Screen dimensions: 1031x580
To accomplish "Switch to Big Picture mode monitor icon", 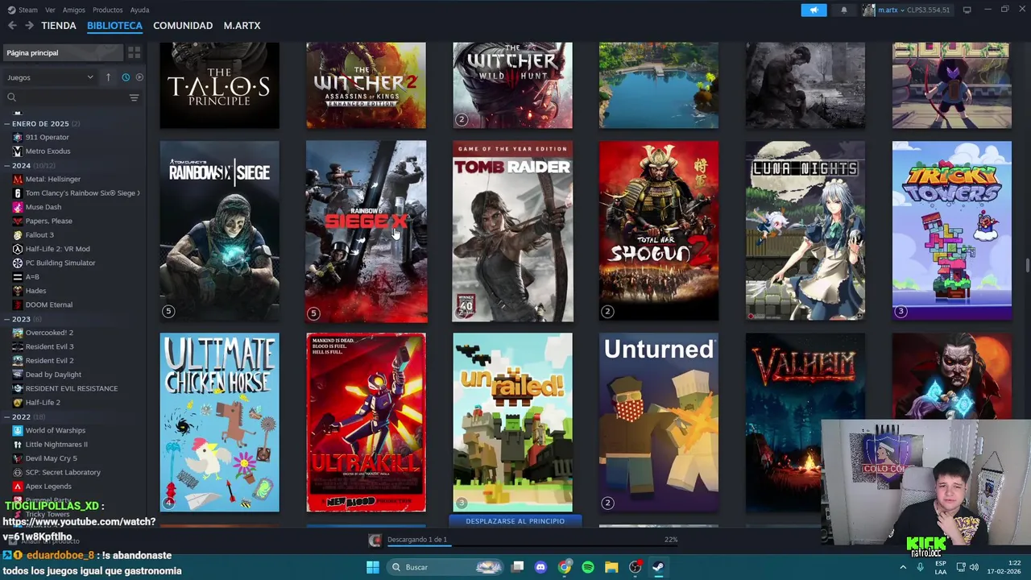I will click(967, 10).
